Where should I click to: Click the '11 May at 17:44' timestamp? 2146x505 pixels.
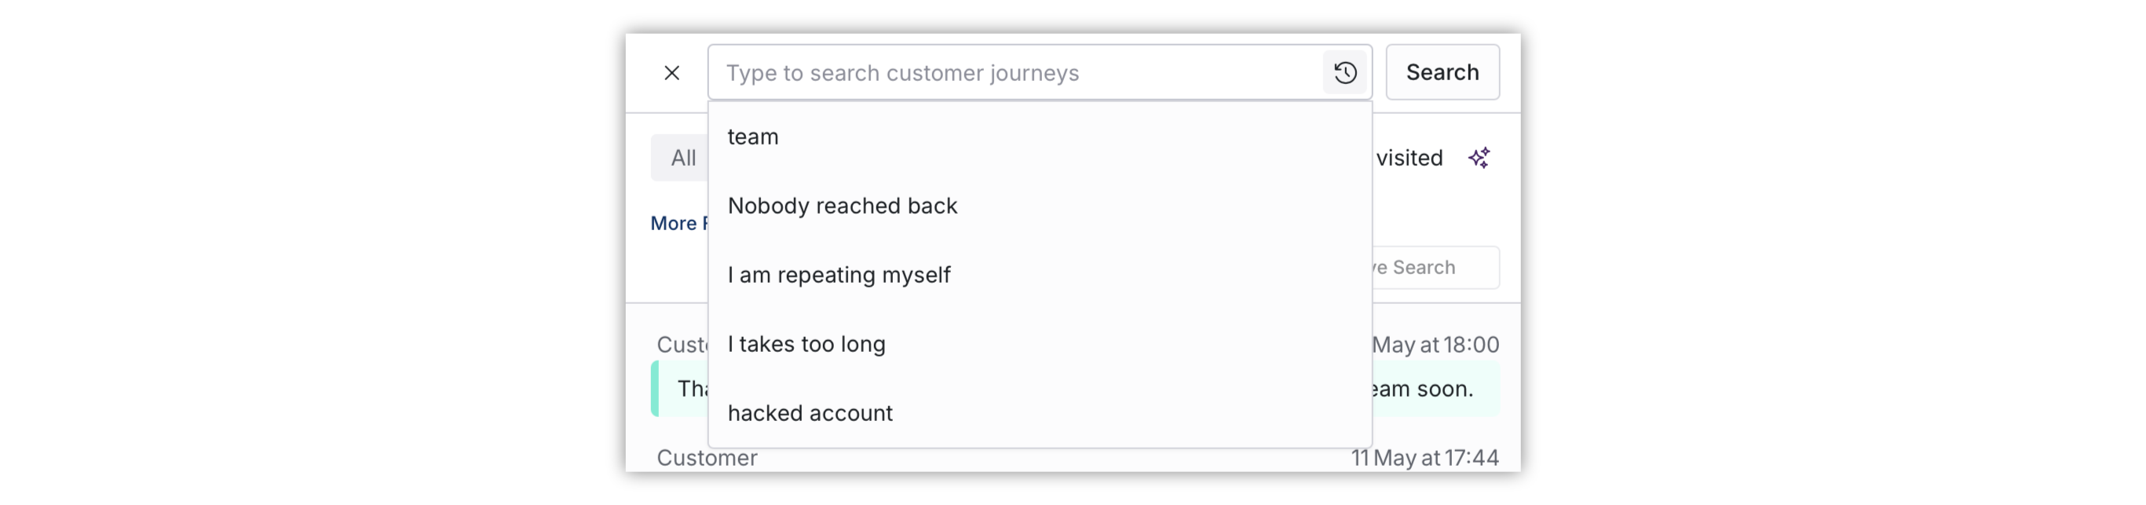coord(1424,458)
